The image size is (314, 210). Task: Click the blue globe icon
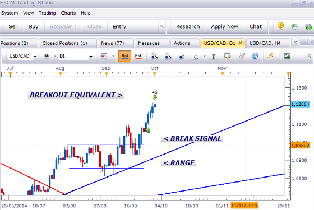click(255, 57)
